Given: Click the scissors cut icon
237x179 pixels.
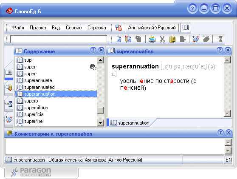Looking at the screenshot, I should tap(162, 40).
